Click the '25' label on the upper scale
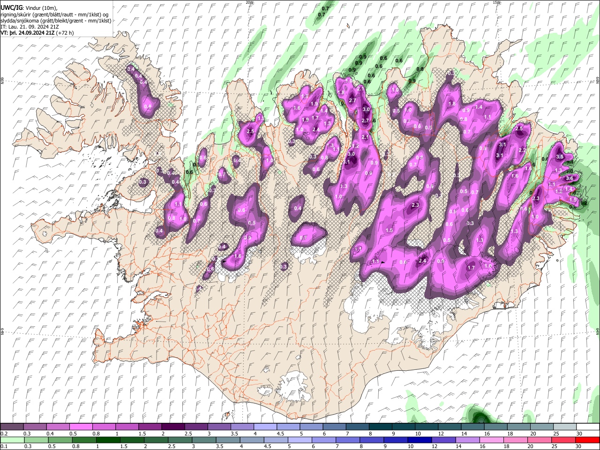Screen dimensions: 600x450 (x=556, y=434)
